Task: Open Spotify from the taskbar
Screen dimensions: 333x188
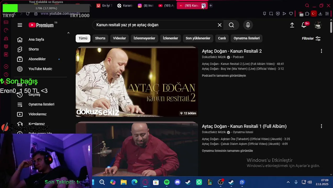Action: (x=167, y=182)
